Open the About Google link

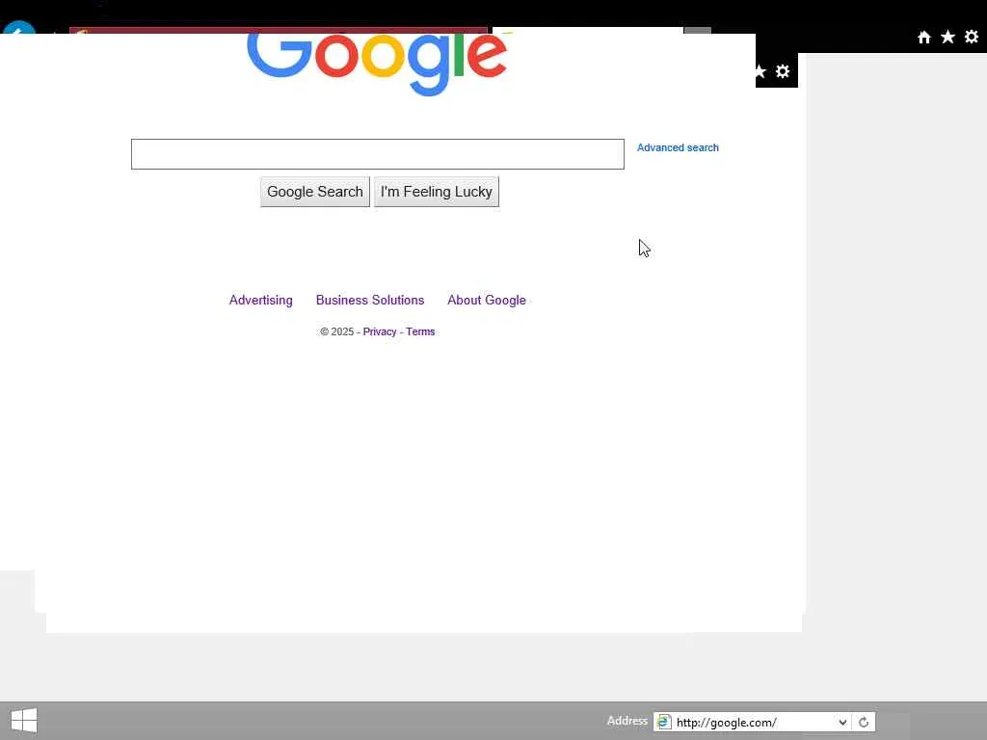(487, 301)
